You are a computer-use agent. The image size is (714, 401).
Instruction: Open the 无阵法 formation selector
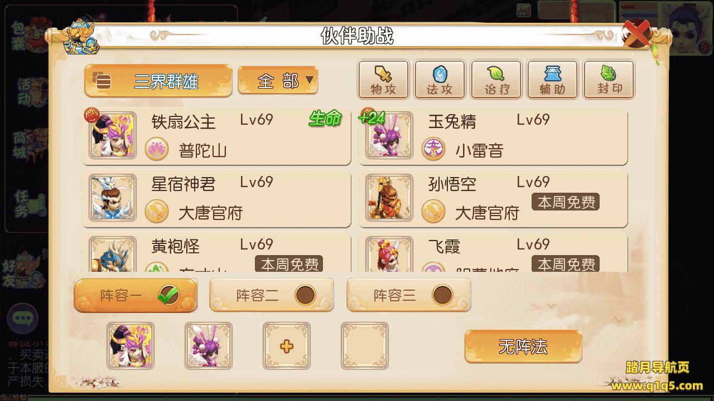click(523, 346)
